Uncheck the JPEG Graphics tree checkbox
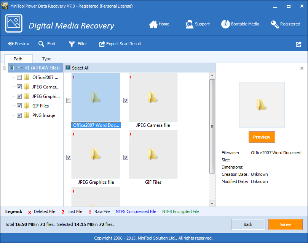The image size is (308, 243). point(19,96)
